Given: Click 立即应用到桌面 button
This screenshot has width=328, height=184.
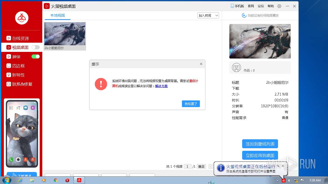Looking at the screenshot, I should click(x=260, y=155).
